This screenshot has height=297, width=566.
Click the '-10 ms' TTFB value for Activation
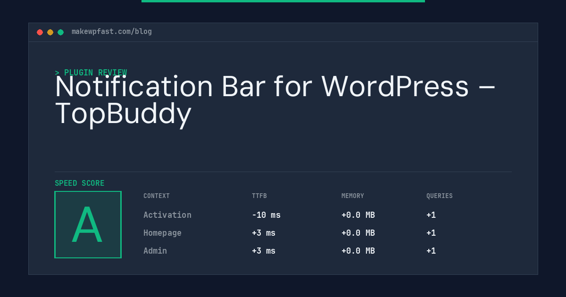[266, 215]
